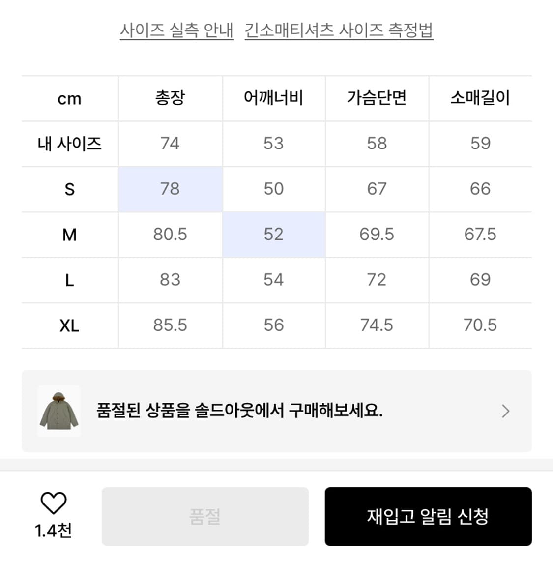553x562 pixels.
Task: Click the cm unit header cell
Action: coord(69,98)
